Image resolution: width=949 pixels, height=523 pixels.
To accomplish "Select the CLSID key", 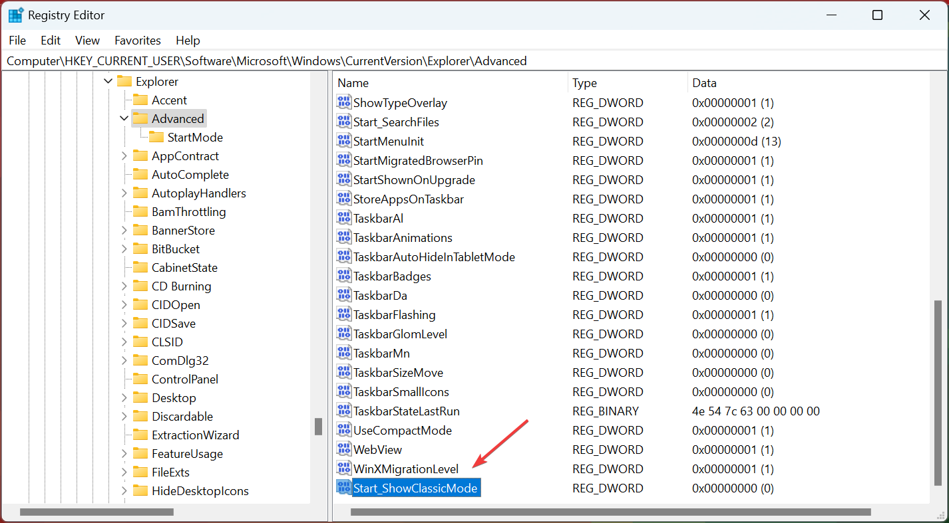I will pos(167,342).
